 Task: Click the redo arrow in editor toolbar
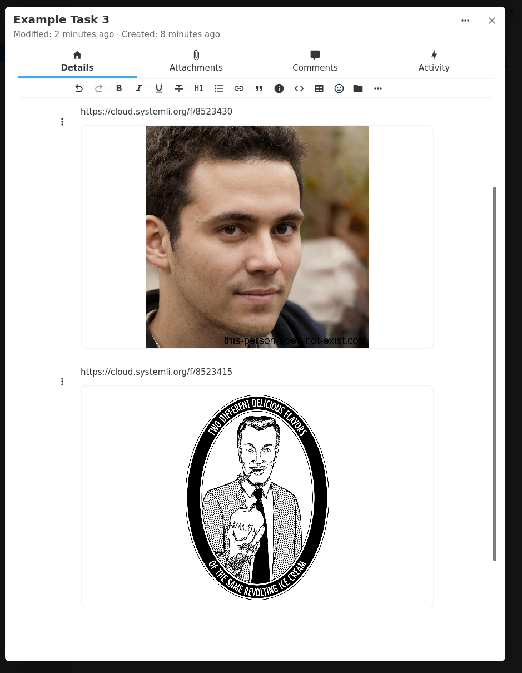coord(99,88)
